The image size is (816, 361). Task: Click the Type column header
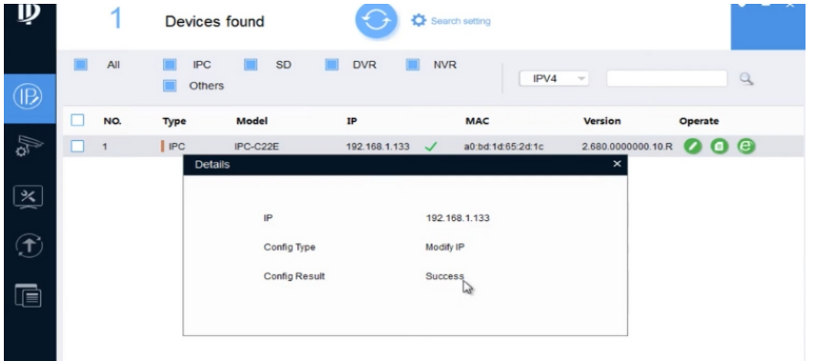[x=173, y=121]
